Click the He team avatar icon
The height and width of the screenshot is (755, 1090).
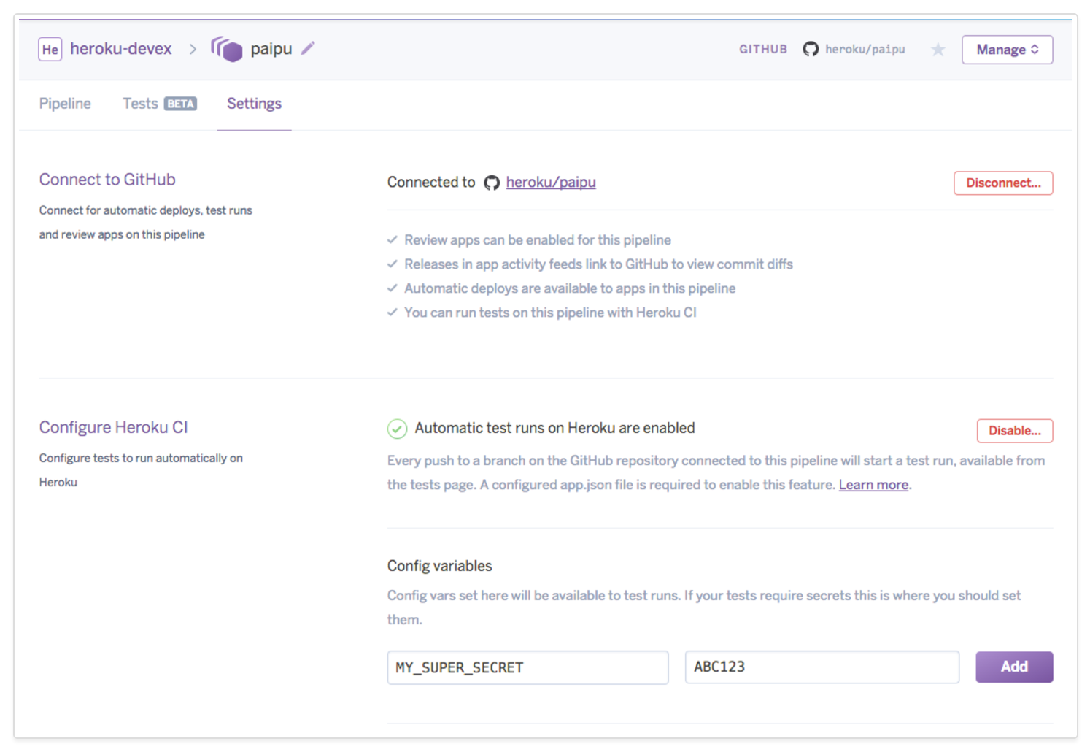click(50, 50)
